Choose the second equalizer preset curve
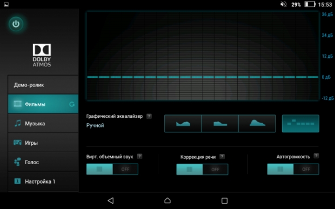This screenshot has height=209, width=335. [220, 124]
